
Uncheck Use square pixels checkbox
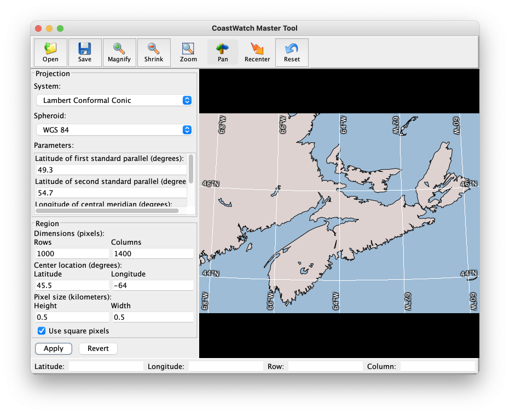point(42,331)
